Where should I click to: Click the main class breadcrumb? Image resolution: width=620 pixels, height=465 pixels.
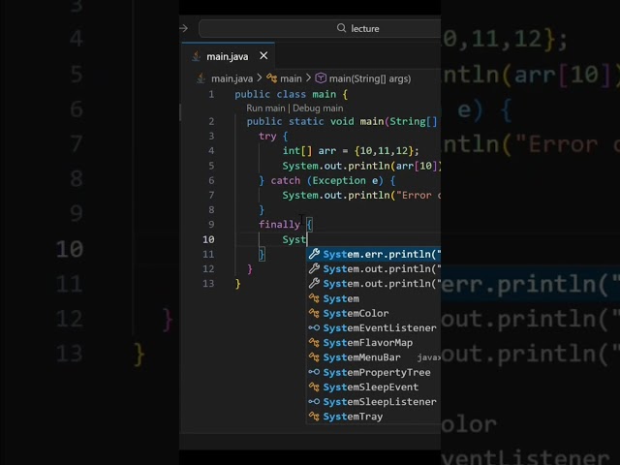click(291, 78)
